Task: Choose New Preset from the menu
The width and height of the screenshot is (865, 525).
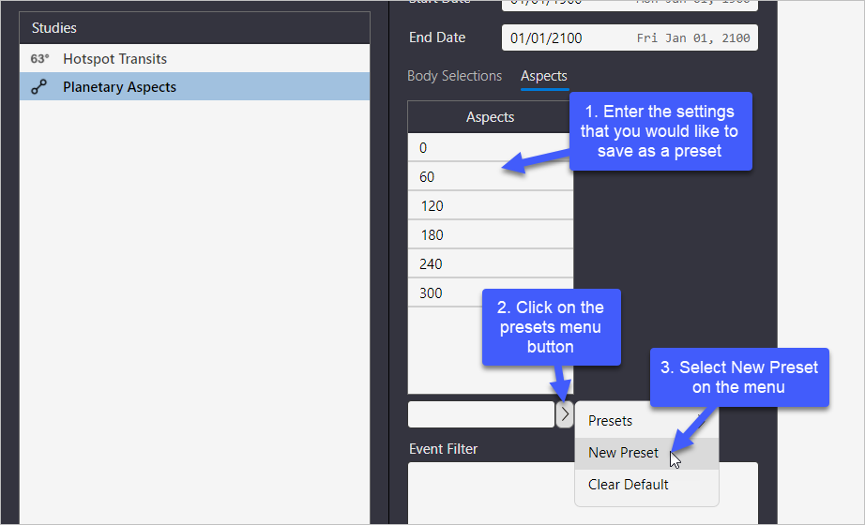Action: (646, 454)
